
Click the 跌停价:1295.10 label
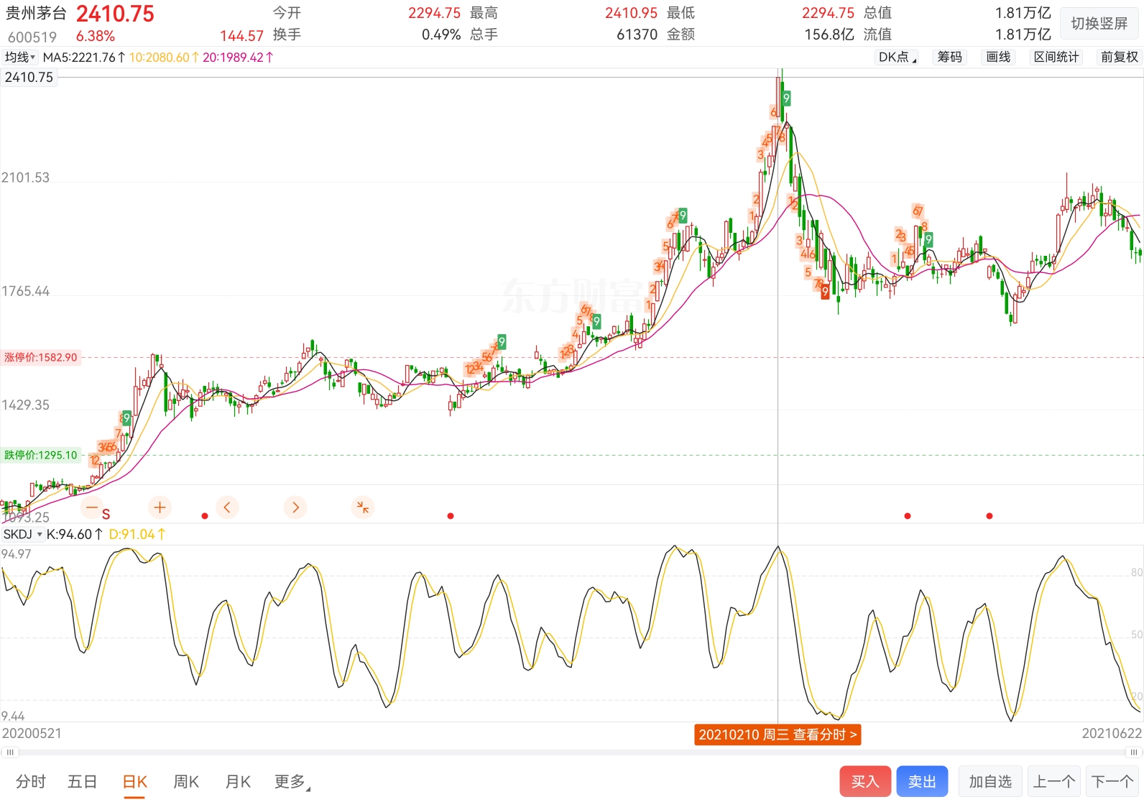(41, 455)
